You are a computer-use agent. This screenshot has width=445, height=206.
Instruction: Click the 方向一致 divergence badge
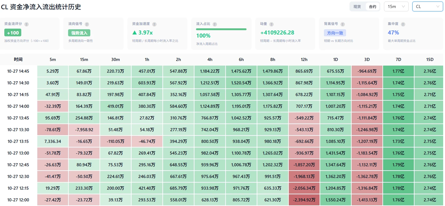tap(335, 33)
